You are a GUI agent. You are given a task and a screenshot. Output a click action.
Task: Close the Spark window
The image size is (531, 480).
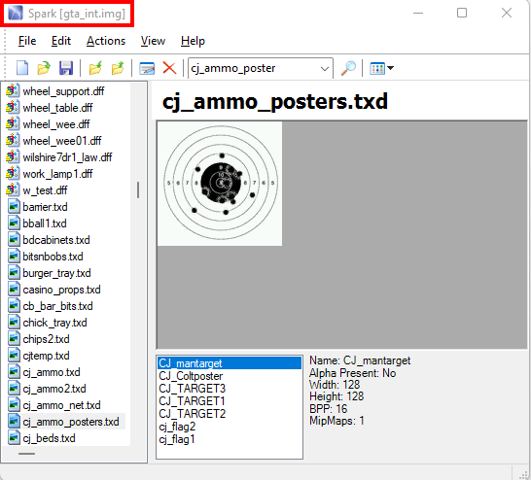coord(507,14)
